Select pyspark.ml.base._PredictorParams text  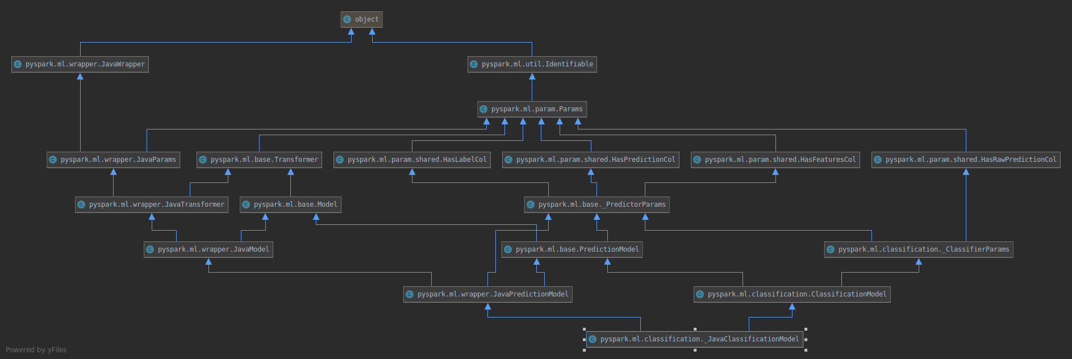pos(602,204)
